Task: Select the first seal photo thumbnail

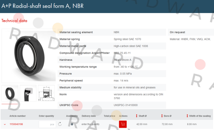Action: [x=10, y=93]
